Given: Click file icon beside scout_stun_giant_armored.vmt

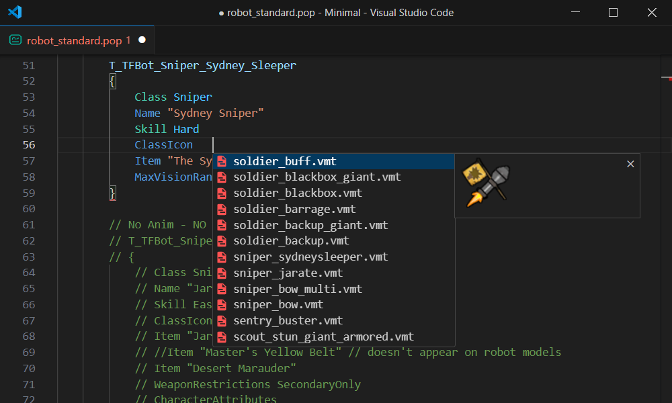Looking at the screenshot, I should 222,337.
